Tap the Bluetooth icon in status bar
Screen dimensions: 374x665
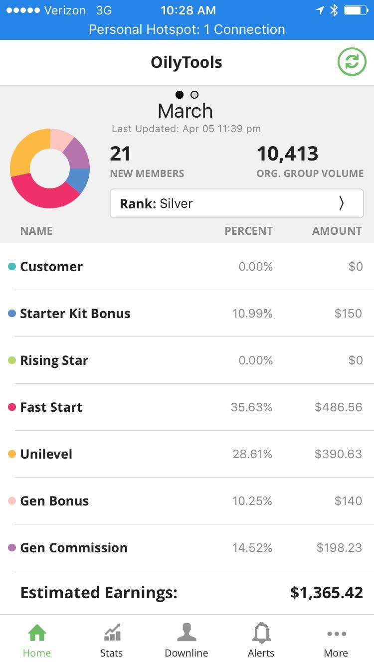(x=334, y=10)
